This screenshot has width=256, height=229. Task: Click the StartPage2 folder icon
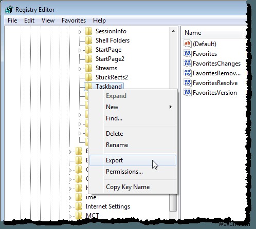point(89,59)
